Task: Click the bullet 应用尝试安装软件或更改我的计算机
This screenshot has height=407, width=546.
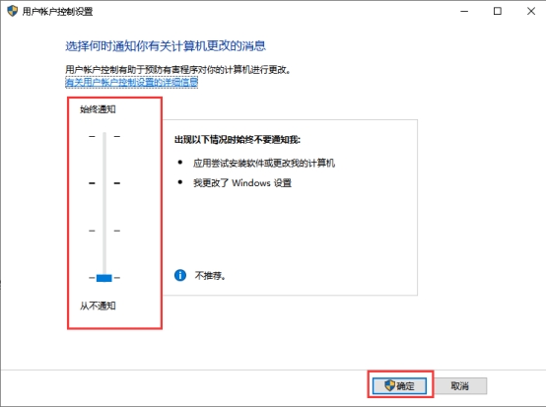Action: tap(264, 163)
